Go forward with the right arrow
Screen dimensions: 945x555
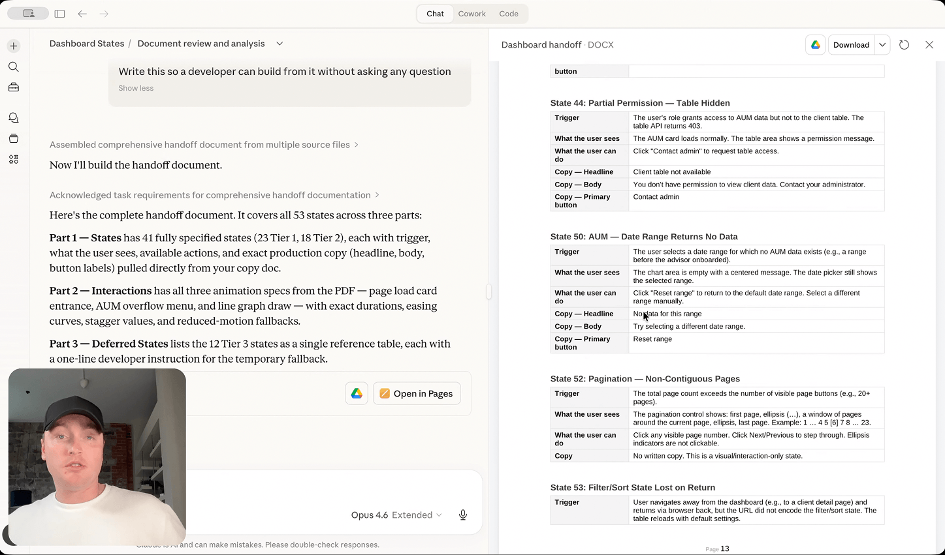click(x=104, y=14)
